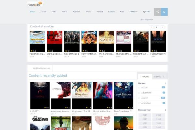The width and height of the screenshot is (195, 130).
Task: Open the red maze circle poster
Action: click(103, 123)
